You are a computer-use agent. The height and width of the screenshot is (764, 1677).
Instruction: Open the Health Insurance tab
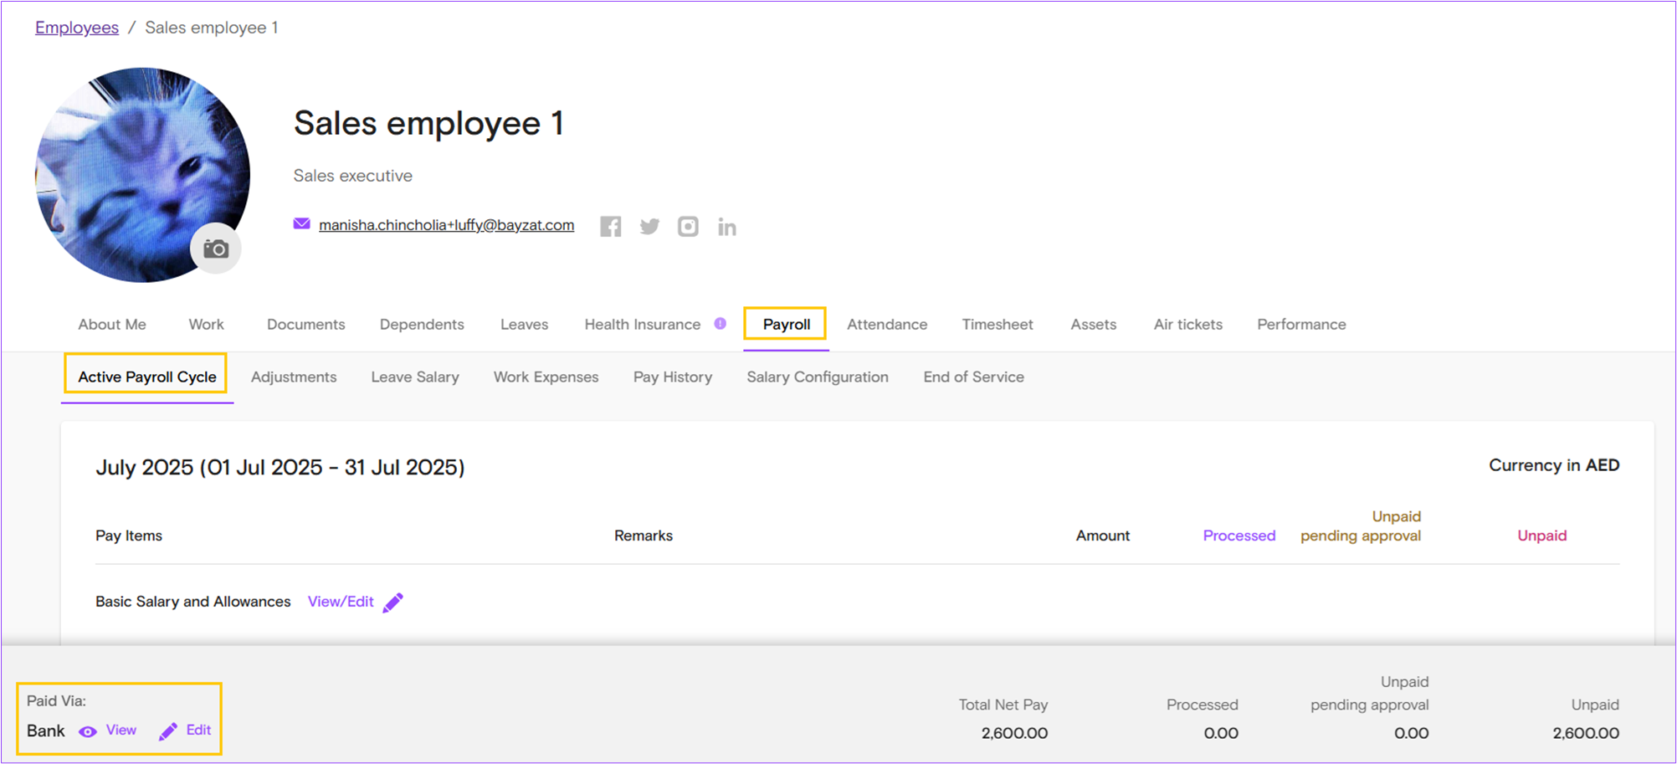643,324
